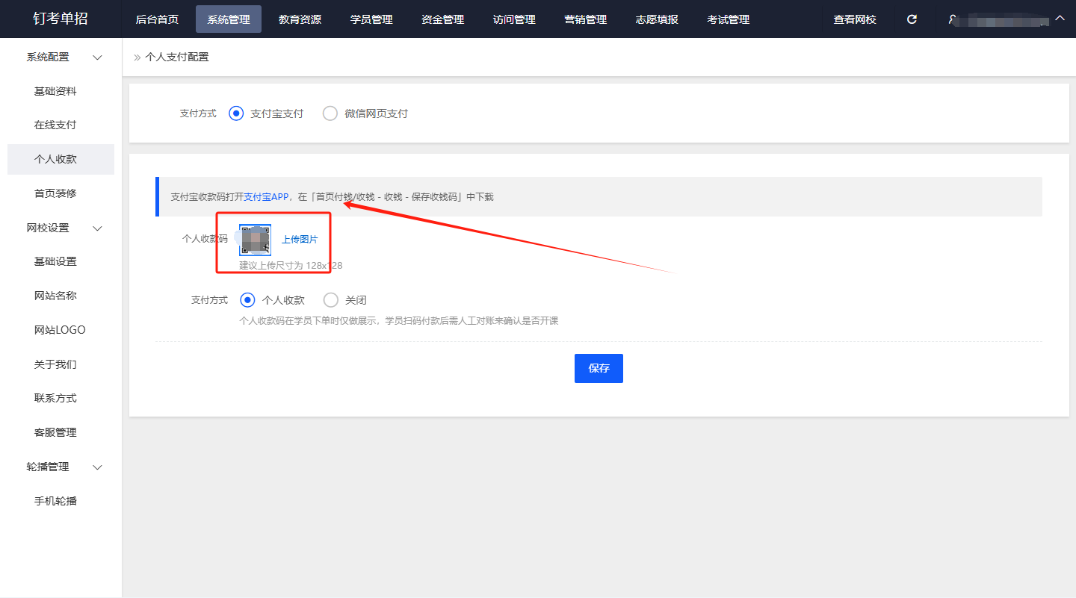
Task: Collapse the 系统配置 sidebar section
Action: [97, 57]
